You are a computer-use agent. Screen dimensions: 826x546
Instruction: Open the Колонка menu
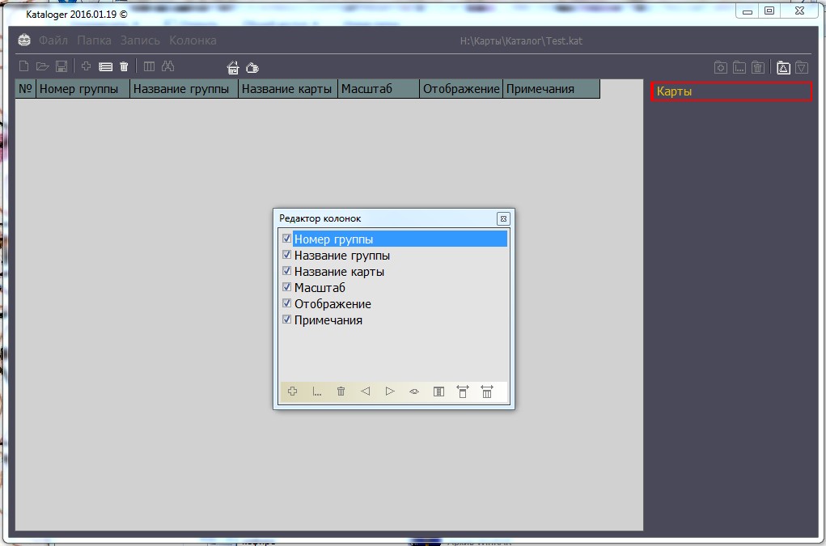pos(193,40)
